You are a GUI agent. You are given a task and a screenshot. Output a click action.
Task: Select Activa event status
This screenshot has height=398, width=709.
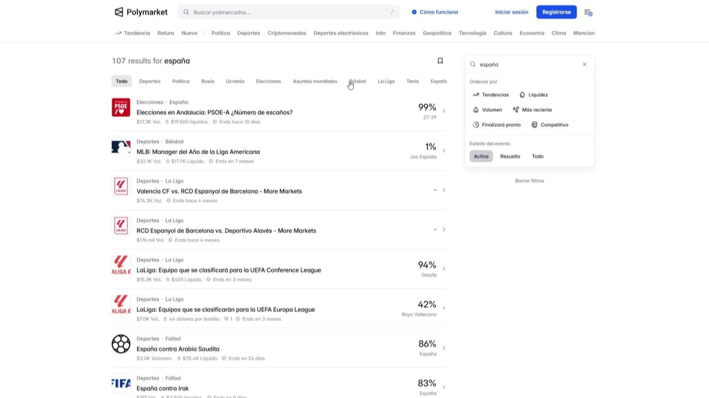(481, 156)
